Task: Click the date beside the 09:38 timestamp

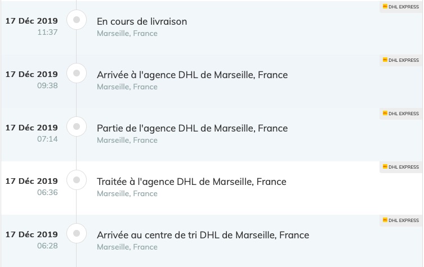Action: (32, 74)
